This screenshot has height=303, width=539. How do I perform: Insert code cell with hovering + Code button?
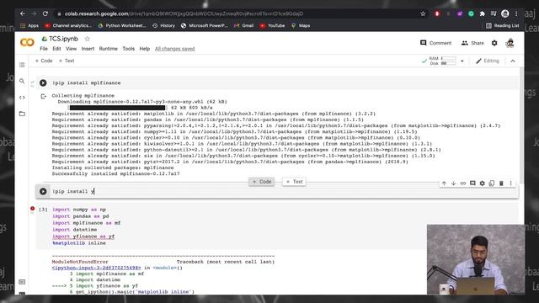pyautogui.click(x=262, y=182)
